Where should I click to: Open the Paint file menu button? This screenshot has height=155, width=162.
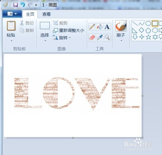tap(12, 14)
